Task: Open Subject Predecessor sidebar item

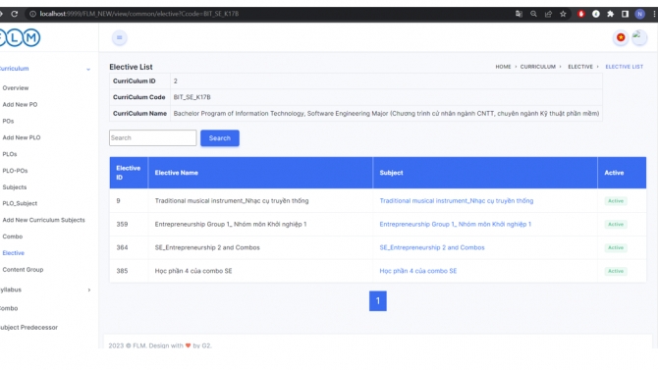Action: (x=28, y=327)
